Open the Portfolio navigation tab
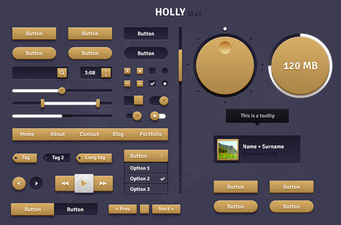This screenshot has width=341, height=225. point(151,134)
